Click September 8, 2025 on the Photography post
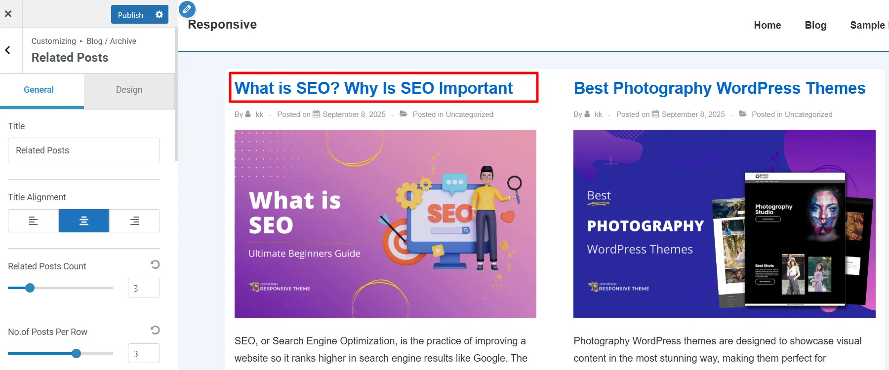This screenshot has width=889, height=370. point(693,114)
